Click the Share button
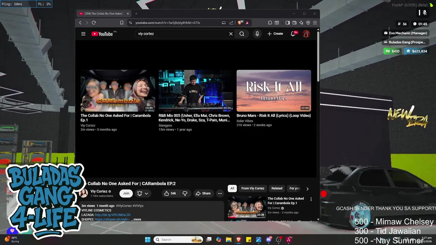This screenshot has width=436, height=245. pos(203,193)
